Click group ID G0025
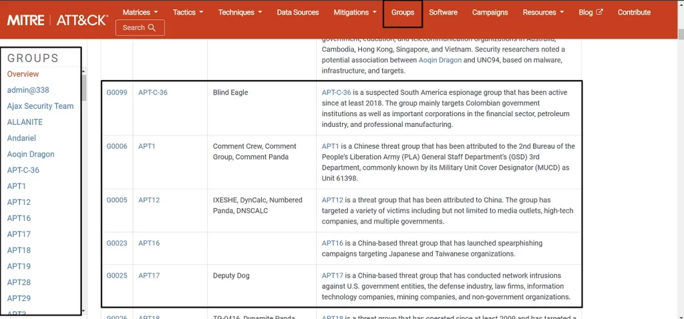The image size is (684, 319). 117,276
